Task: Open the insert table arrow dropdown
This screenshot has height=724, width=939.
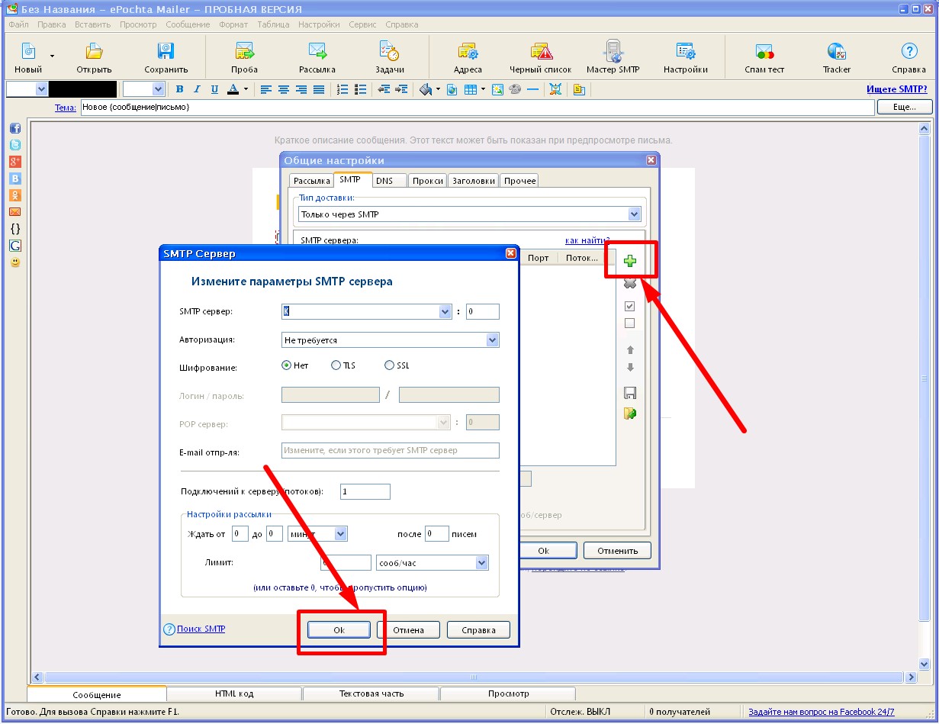Action: pyautogui.click(x=483, y=89)
